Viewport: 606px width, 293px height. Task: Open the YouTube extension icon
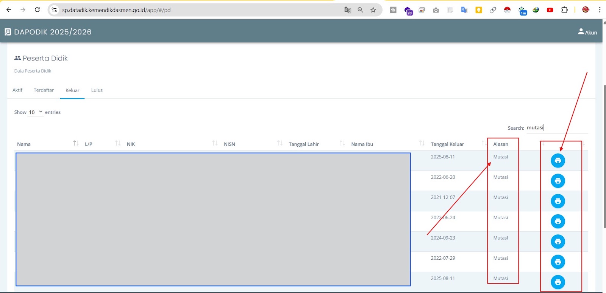550,10
